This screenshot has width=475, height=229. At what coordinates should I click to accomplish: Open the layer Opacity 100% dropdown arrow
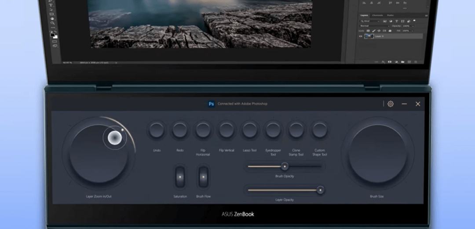[x=413, y=26]
